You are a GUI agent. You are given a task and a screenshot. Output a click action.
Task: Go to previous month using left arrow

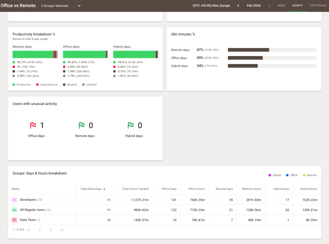point(238,6)
